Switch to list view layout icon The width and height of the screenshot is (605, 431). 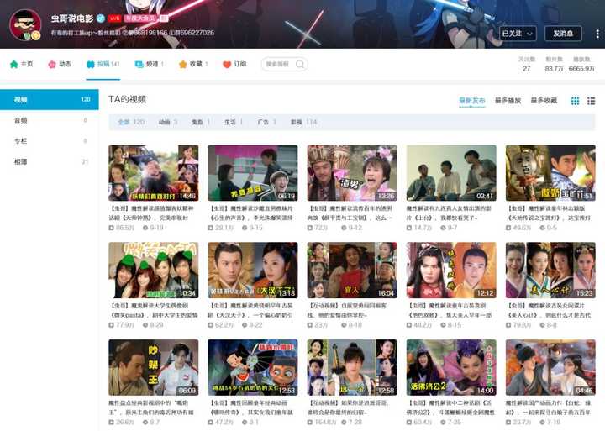point(591,101)
